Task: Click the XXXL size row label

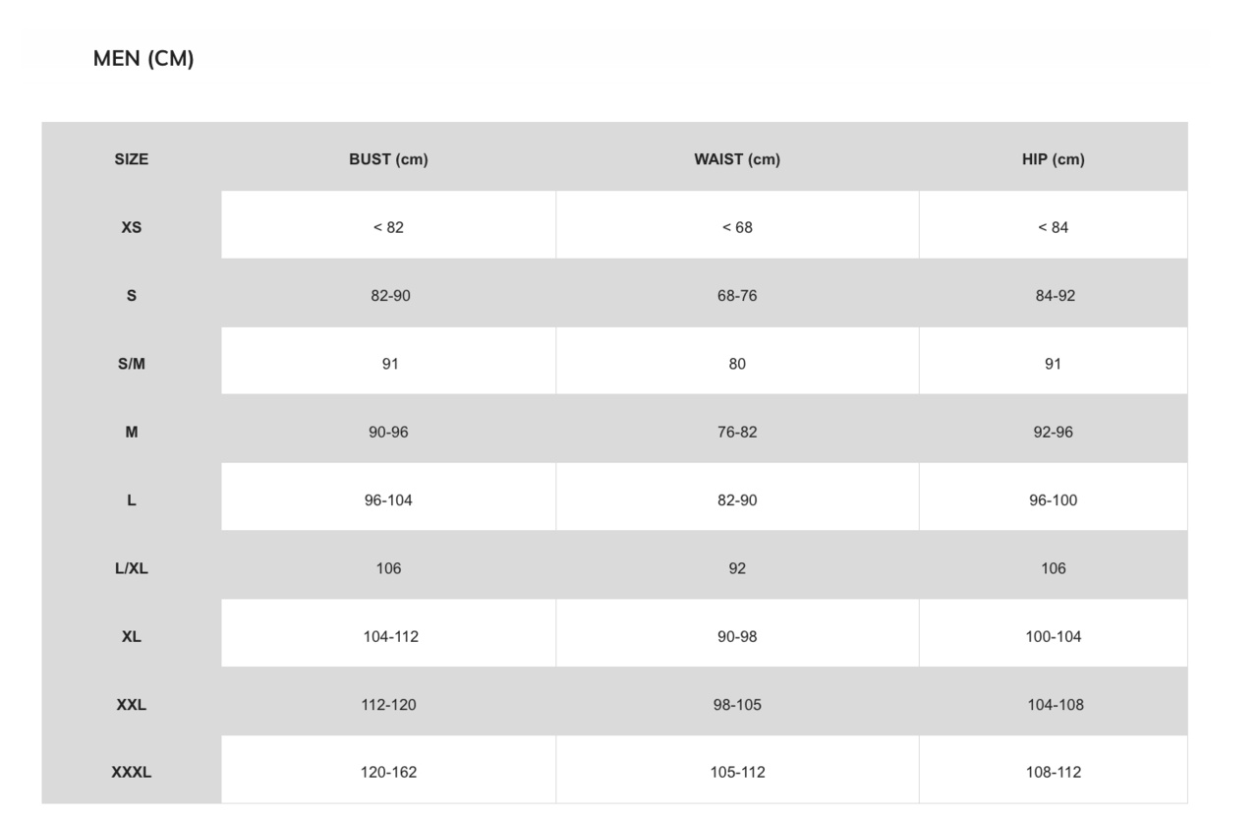Action: [132, 773]
